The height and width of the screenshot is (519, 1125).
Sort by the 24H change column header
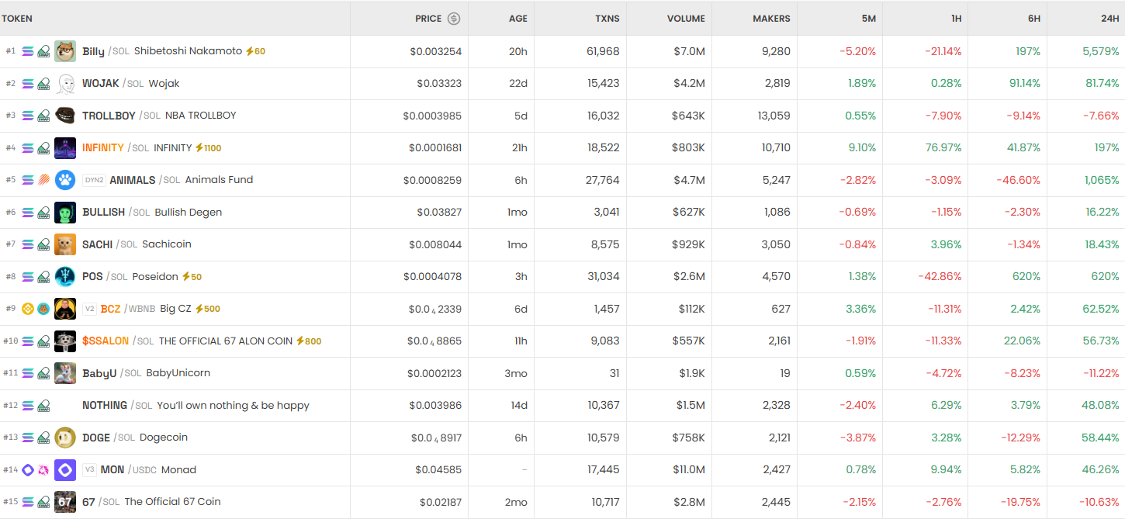click(x=1109, y=19)
